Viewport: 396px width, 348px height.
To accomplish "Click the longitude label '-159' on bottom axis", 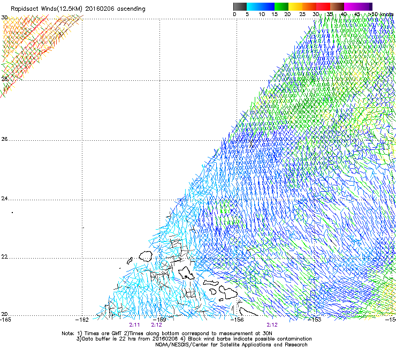I will (x=160, y=320).
